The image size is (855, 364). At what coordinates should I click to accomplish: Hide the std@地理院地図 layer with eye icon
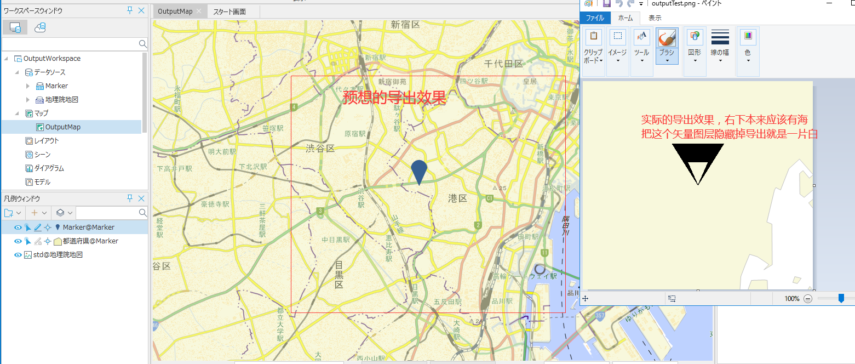click(18, 255)
